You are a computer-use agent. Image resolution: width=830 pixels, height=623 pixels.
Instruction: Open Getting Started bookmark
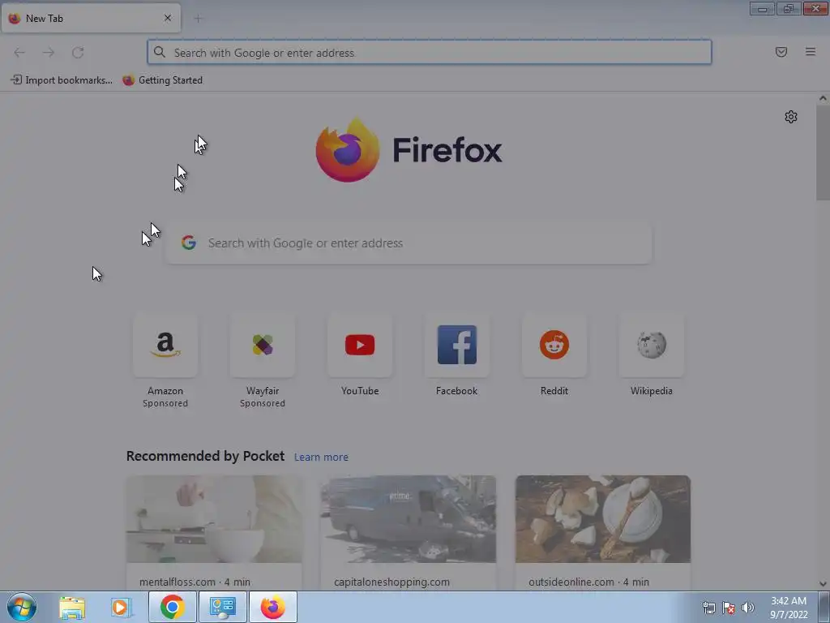click(162, 80)
